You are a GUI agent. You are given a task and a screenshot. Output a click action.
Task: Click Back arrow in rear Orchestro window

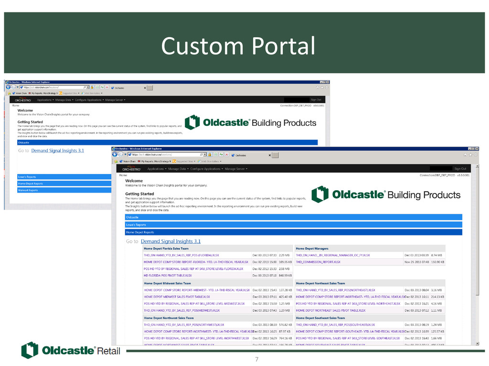9,87
